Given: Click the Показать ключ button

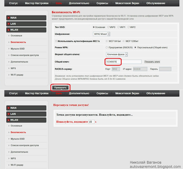Looking at the screenshot, I should pyautogui.click(x=152, y=62).
